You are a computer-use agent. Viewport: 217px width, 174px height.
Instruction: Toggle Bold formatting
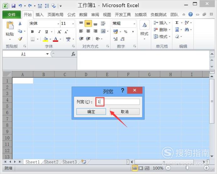(32, 32)
